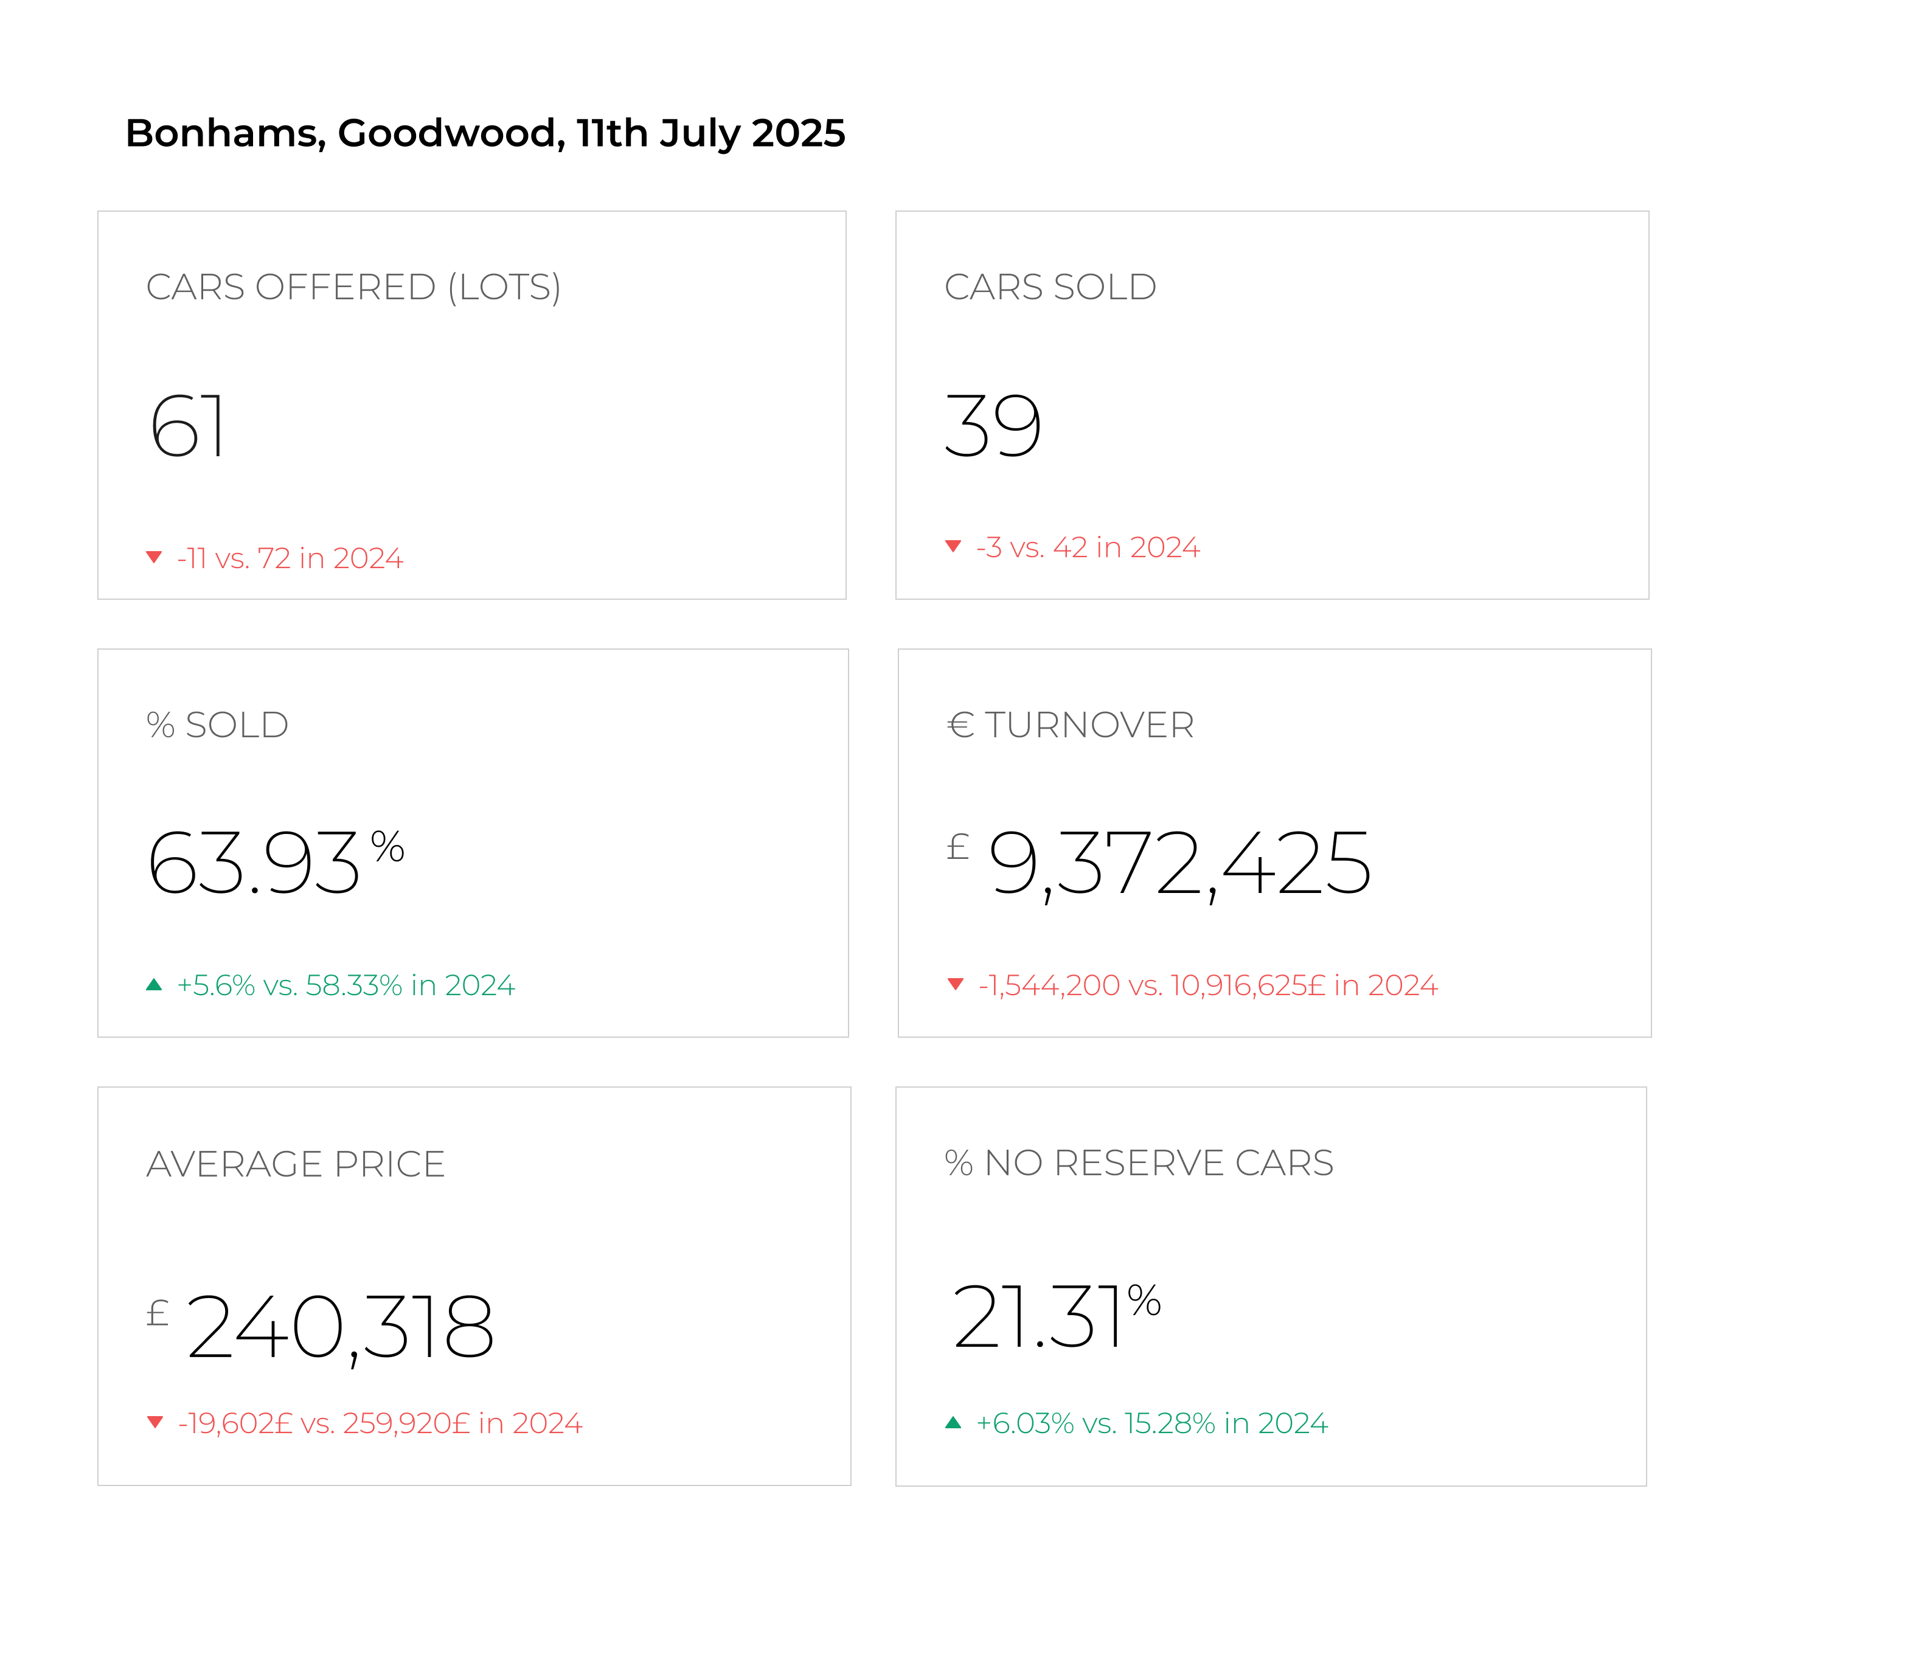Click the 'CARS OFFERED (LOTS)' label
This screenshot has width=1927, height=1657.
(353, 287)
